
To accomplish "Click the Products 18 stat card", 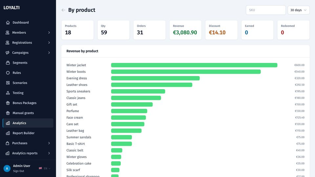I will tap(77, 30).
